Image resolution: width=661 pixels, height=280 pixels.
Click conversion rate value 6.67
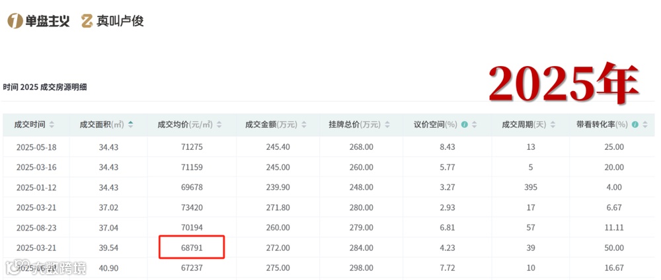(614, 207)
